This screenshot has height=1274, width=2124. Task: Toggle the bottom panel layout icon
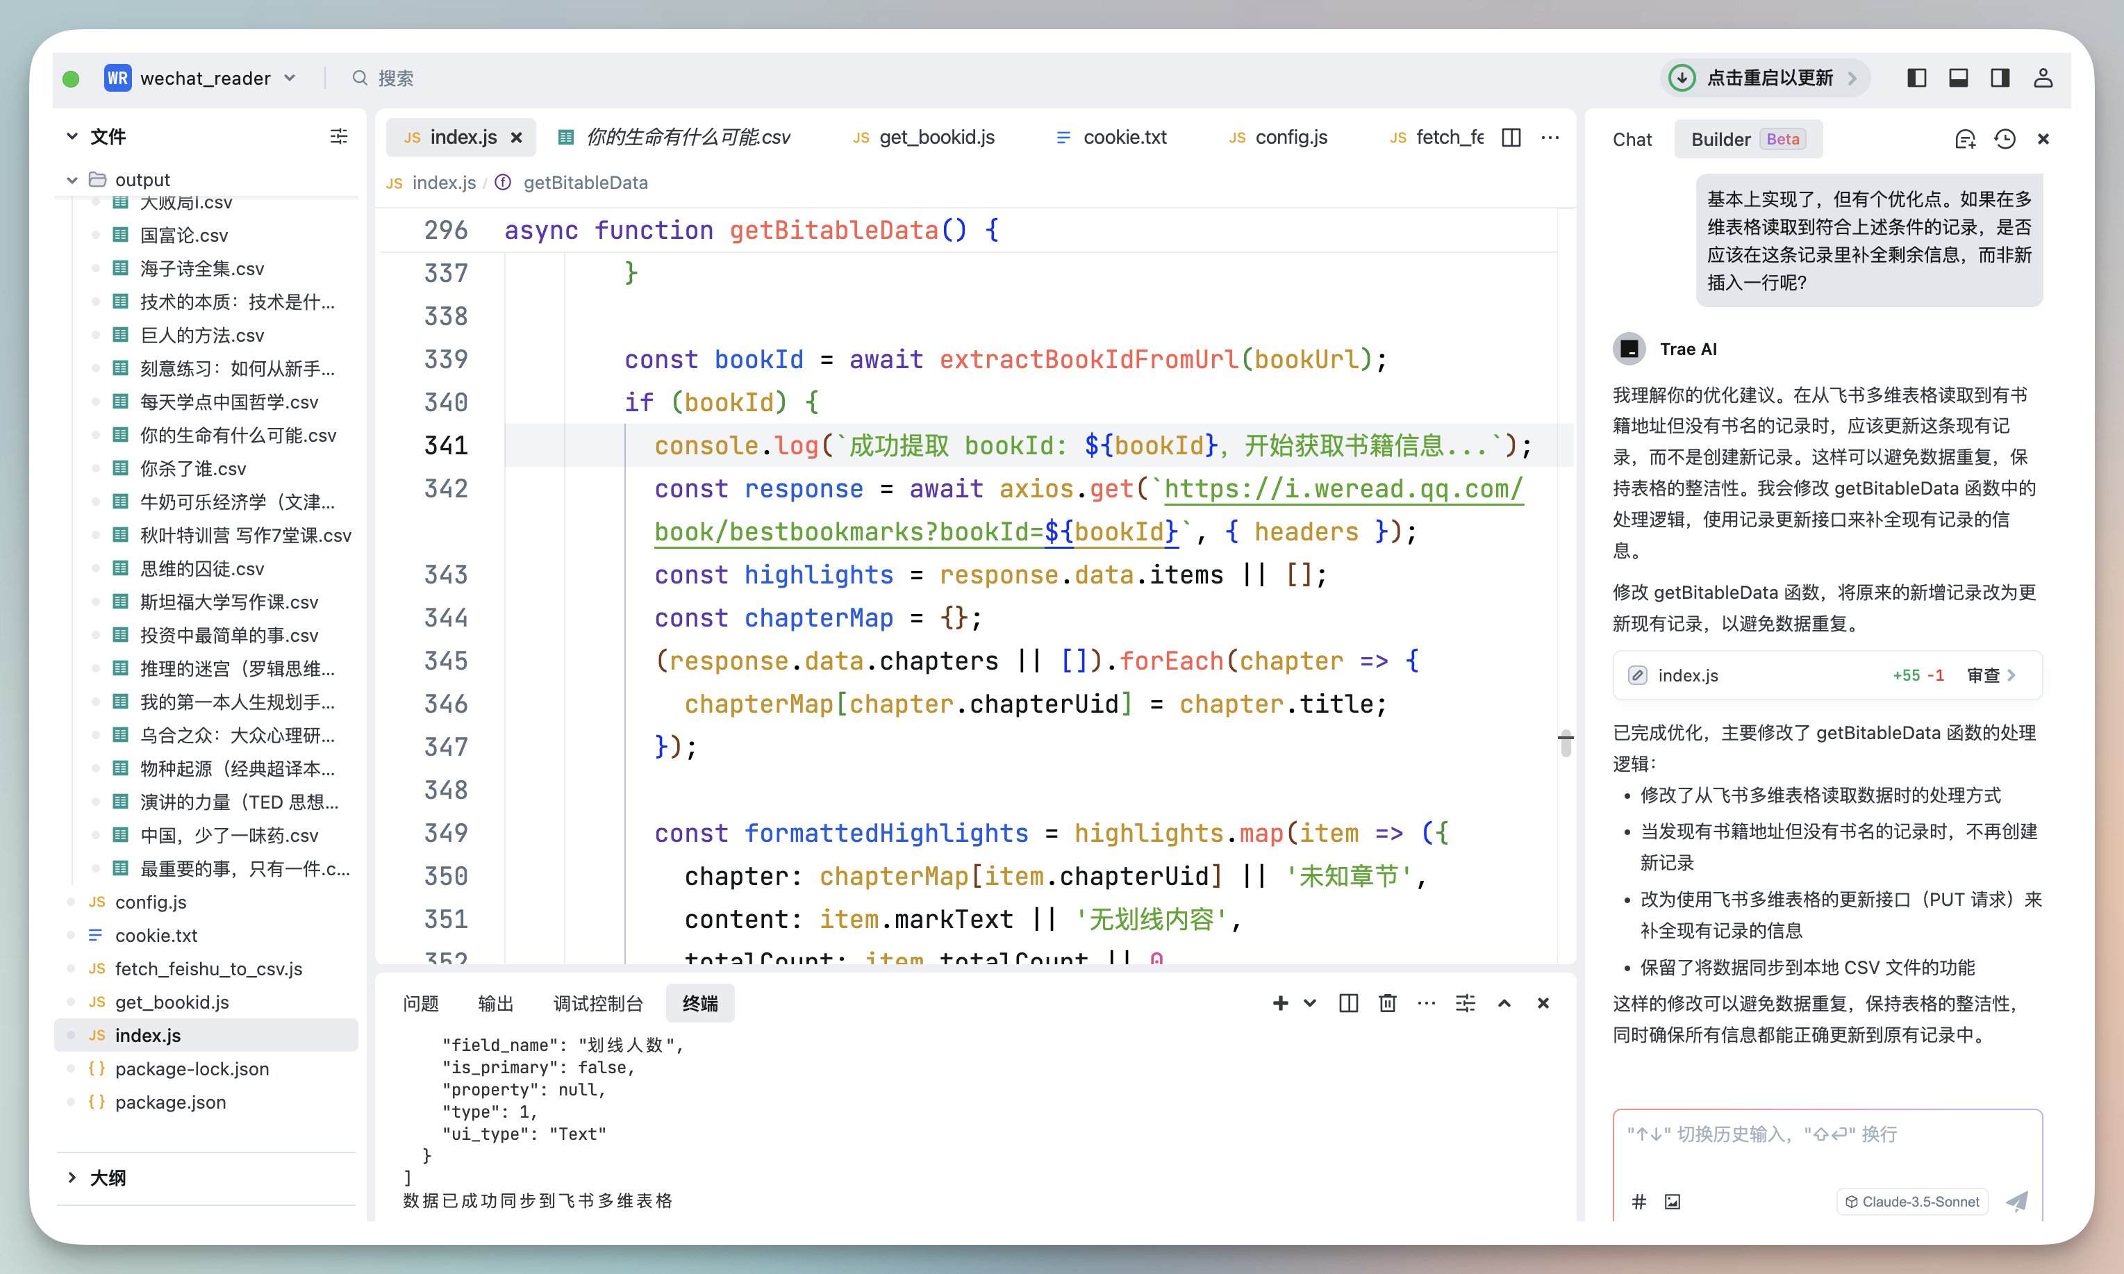point(1959,78)
